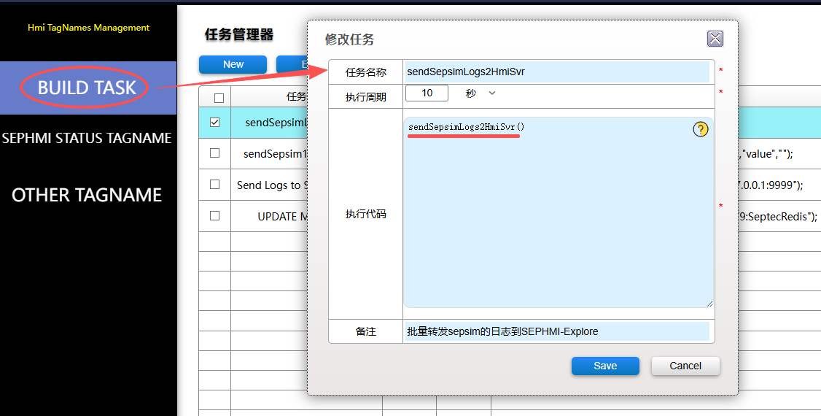Click inside the 执行代码 code editor area

(558, 219)
